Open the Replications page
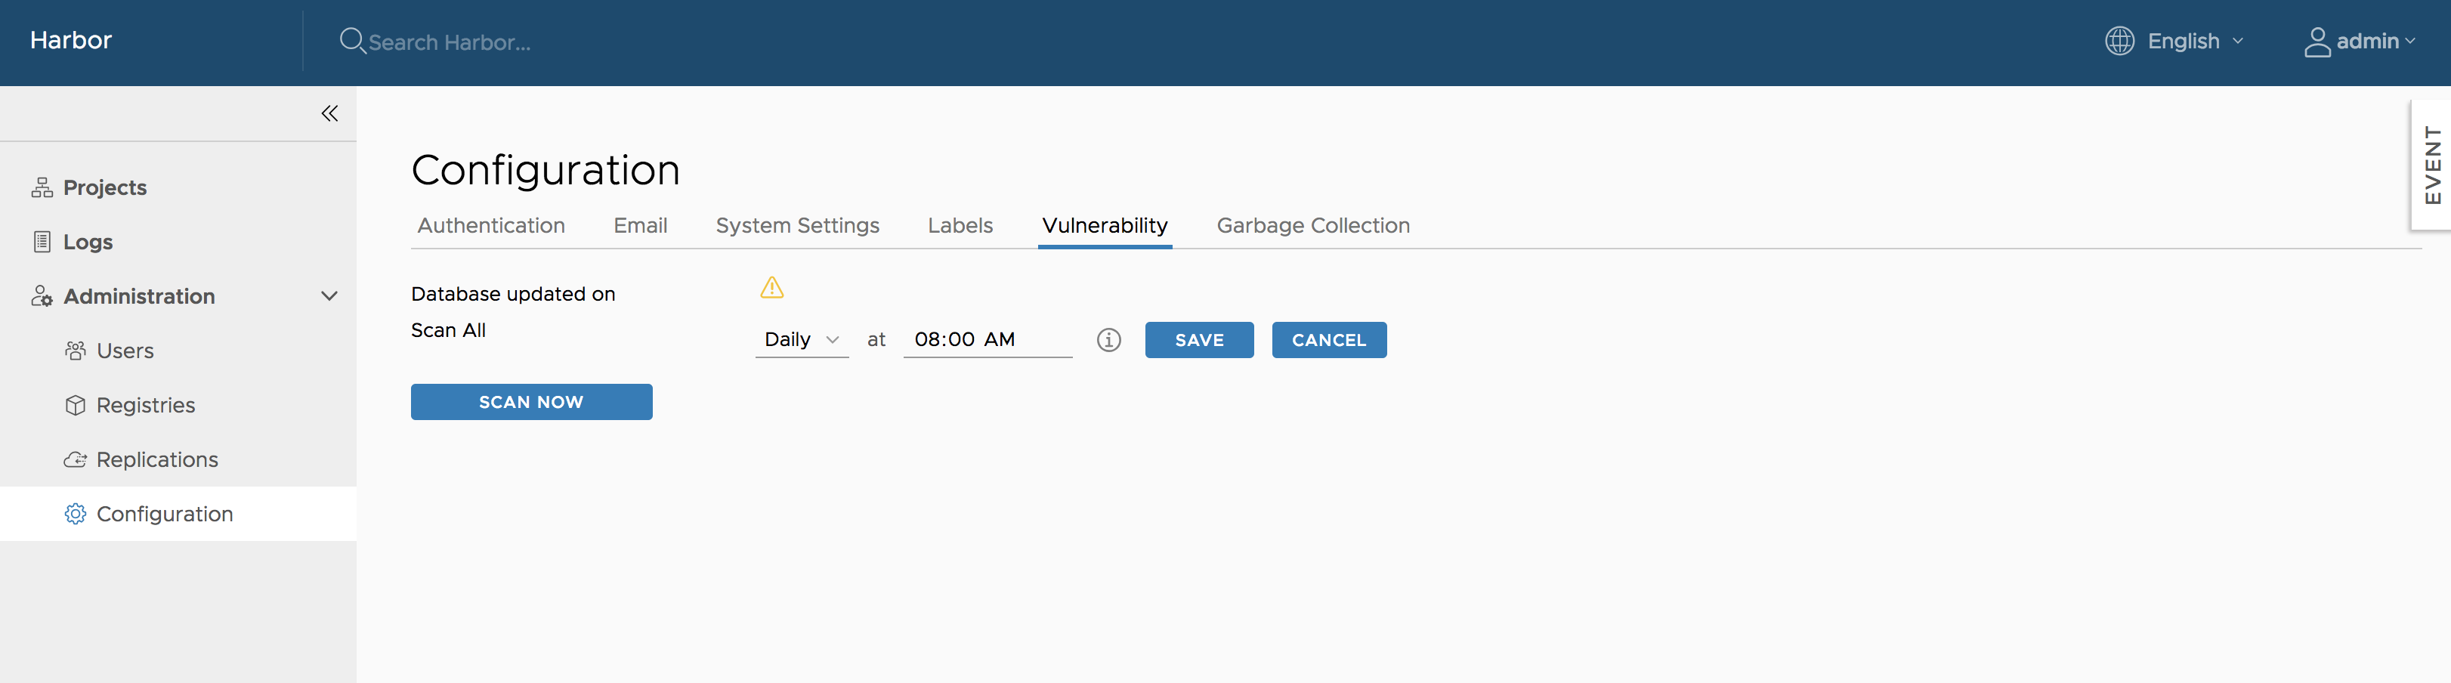This screenshot has height=683, width=2451. [157, 459]
